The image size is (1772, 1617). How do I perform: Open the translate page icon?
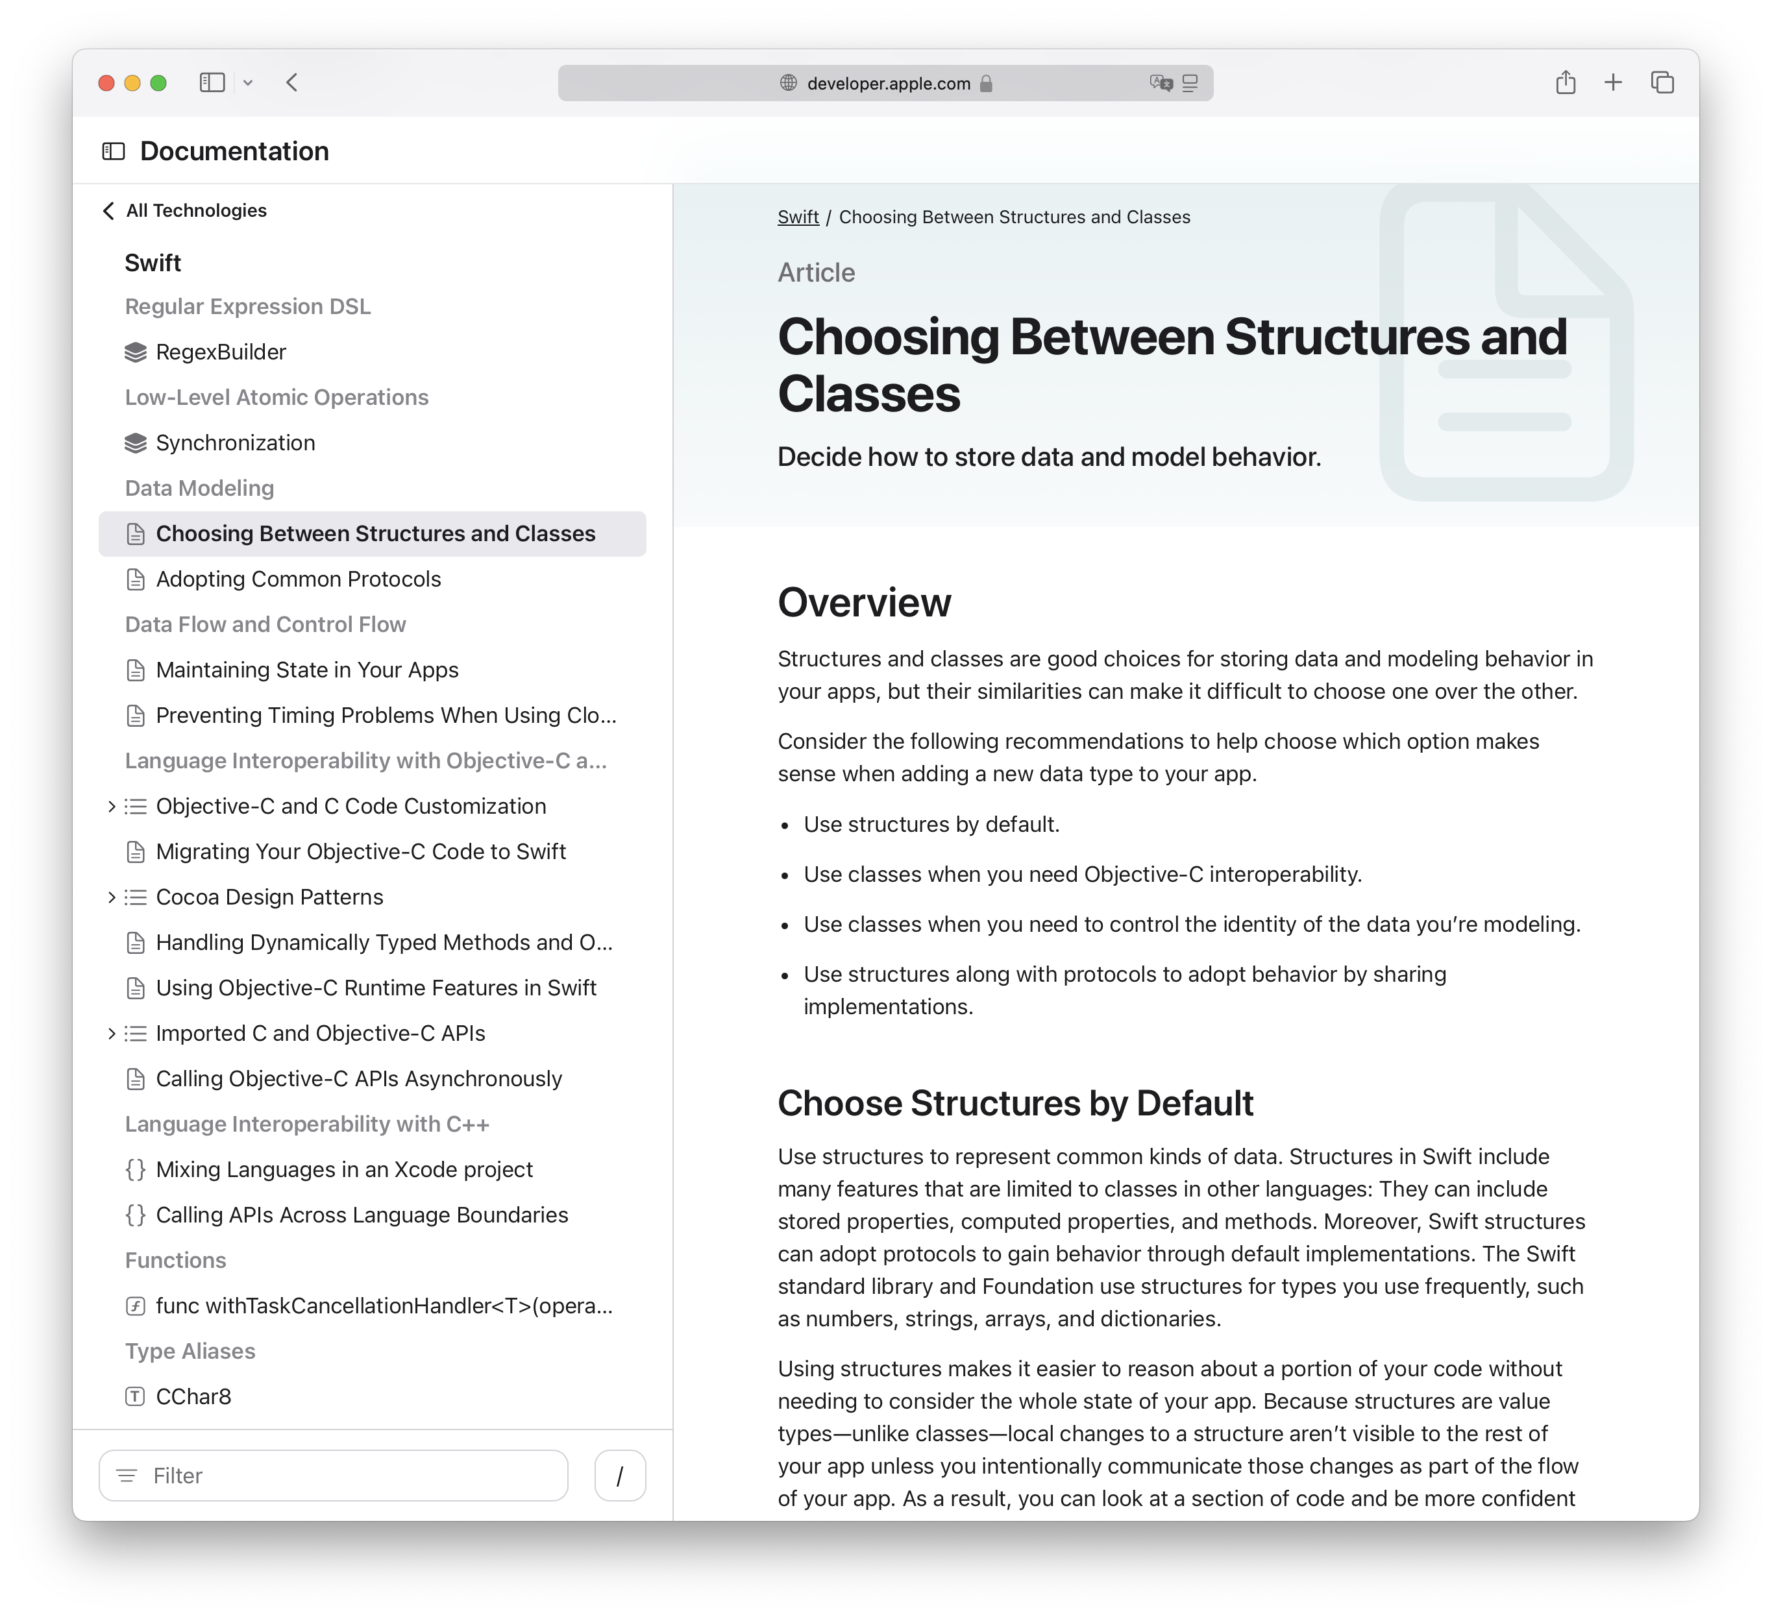1161,82
